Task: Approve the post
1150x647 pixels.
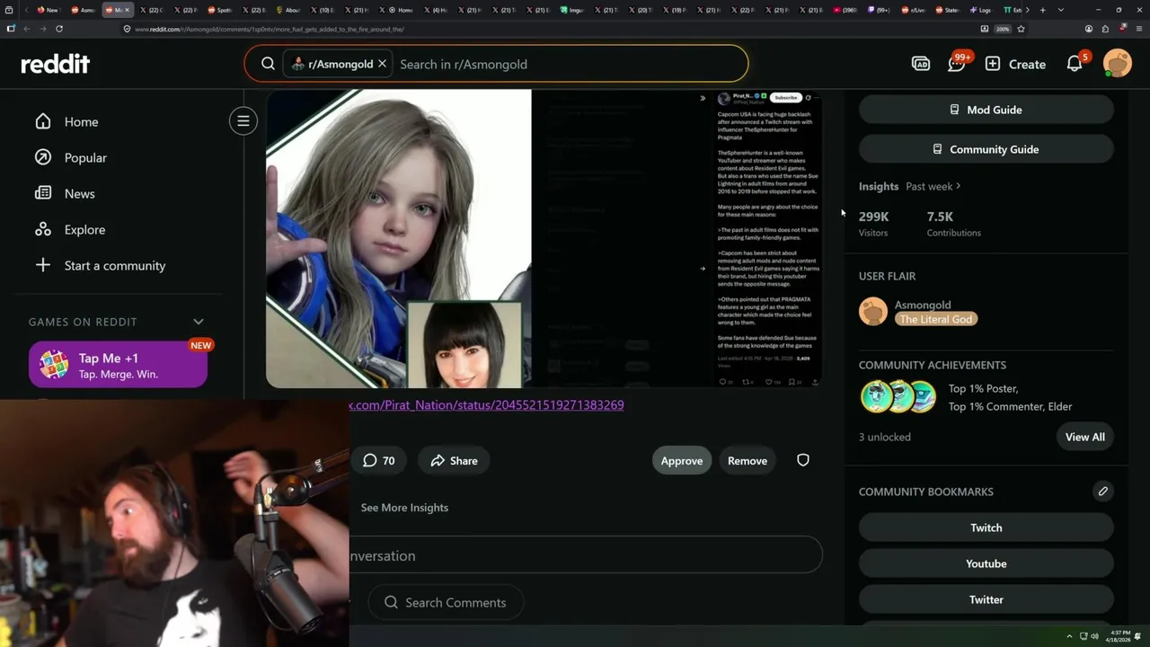Action: point(682,461)
